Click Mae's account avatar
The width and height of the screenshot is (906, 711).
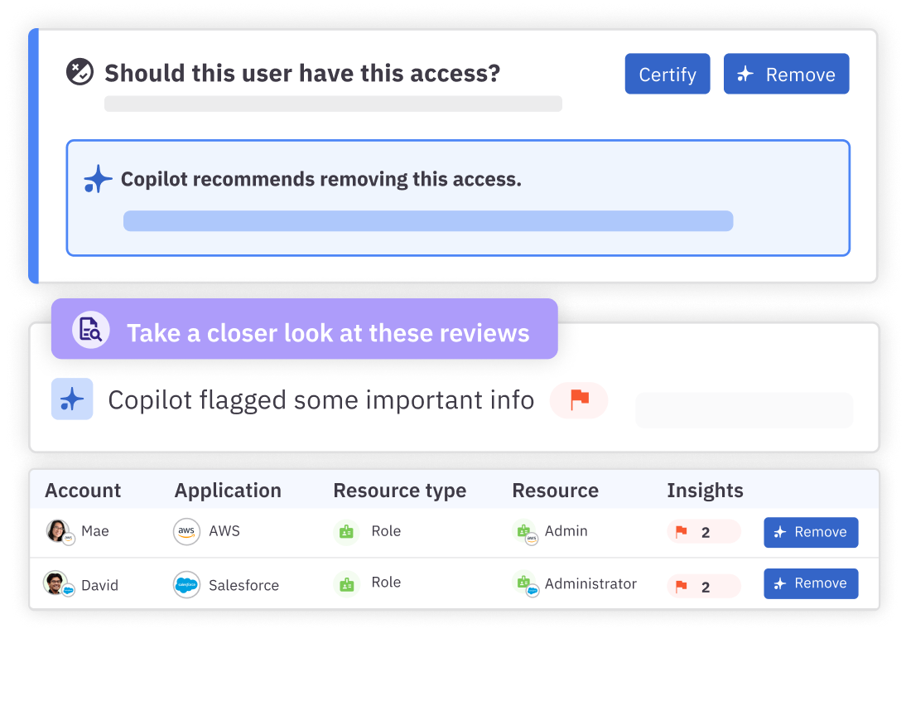point(58,531)
